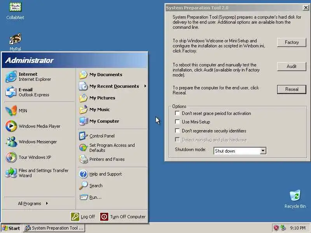Click the 9:10 PM taskbar clock
Viewport: 311px width, 233px height.
coord(297,228)
